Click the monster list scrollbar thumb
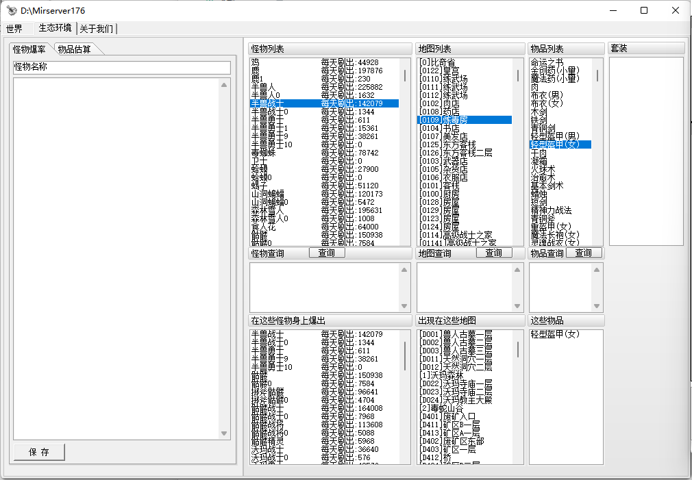The height and width of the screenshot is (480, 692). tap(405, 75)
